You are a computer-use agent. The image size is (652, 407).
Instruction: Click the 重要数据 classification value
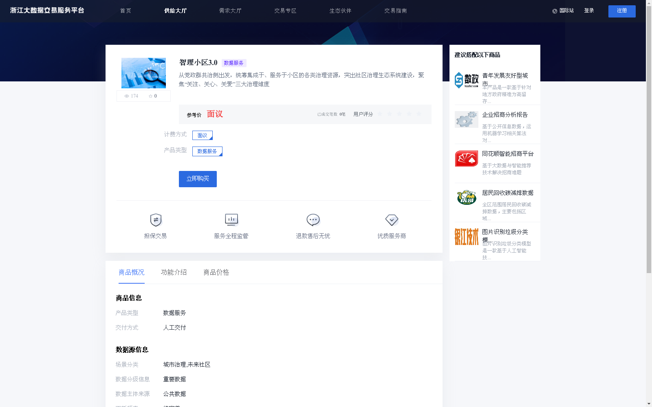tap(174, 379)
